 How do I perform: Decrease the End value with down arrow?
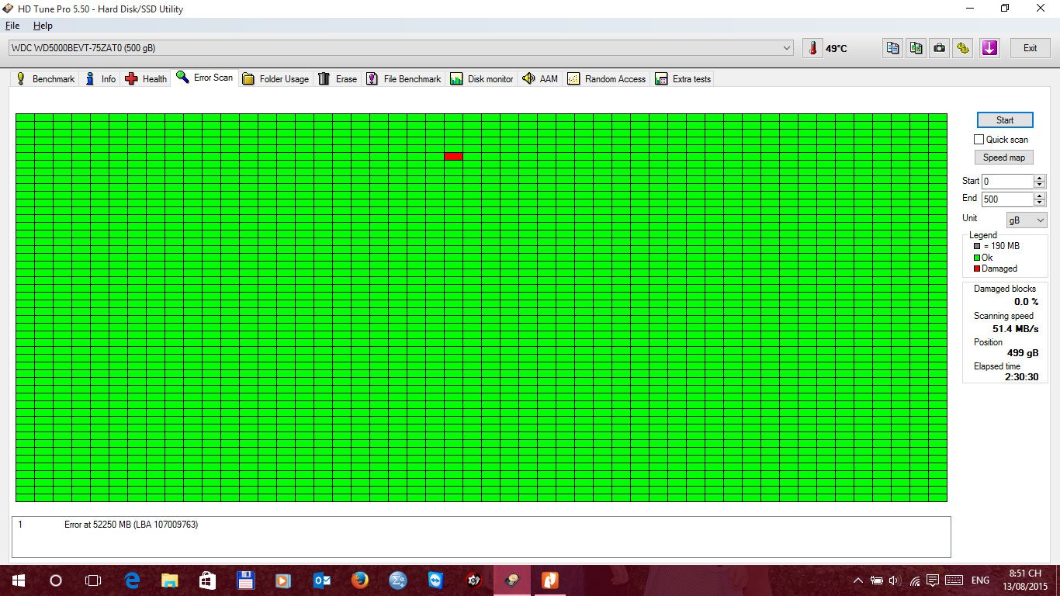pyautogui.click(x=1040, y=203)
